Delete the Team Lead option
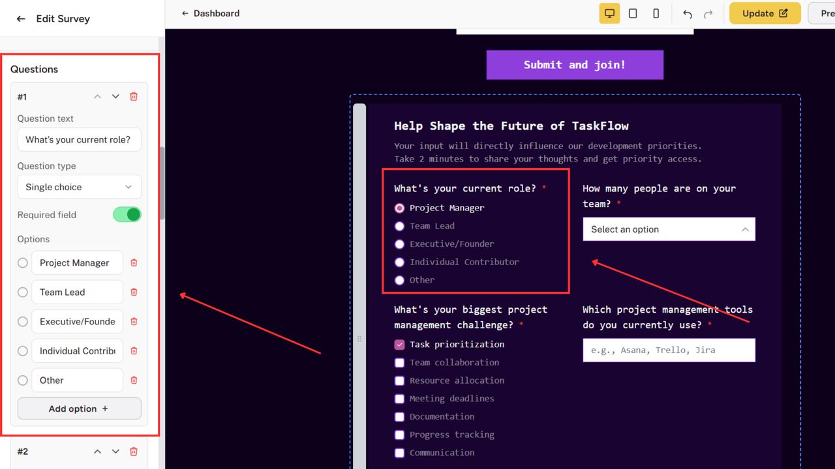This screenshot has height=469, width=835. (x=134, y=292)
